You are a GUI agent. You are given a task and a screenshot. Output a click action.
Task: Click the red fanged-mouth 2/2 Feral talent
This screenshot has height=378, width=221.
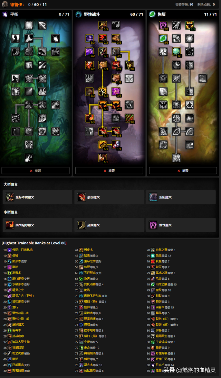[116, 65]
